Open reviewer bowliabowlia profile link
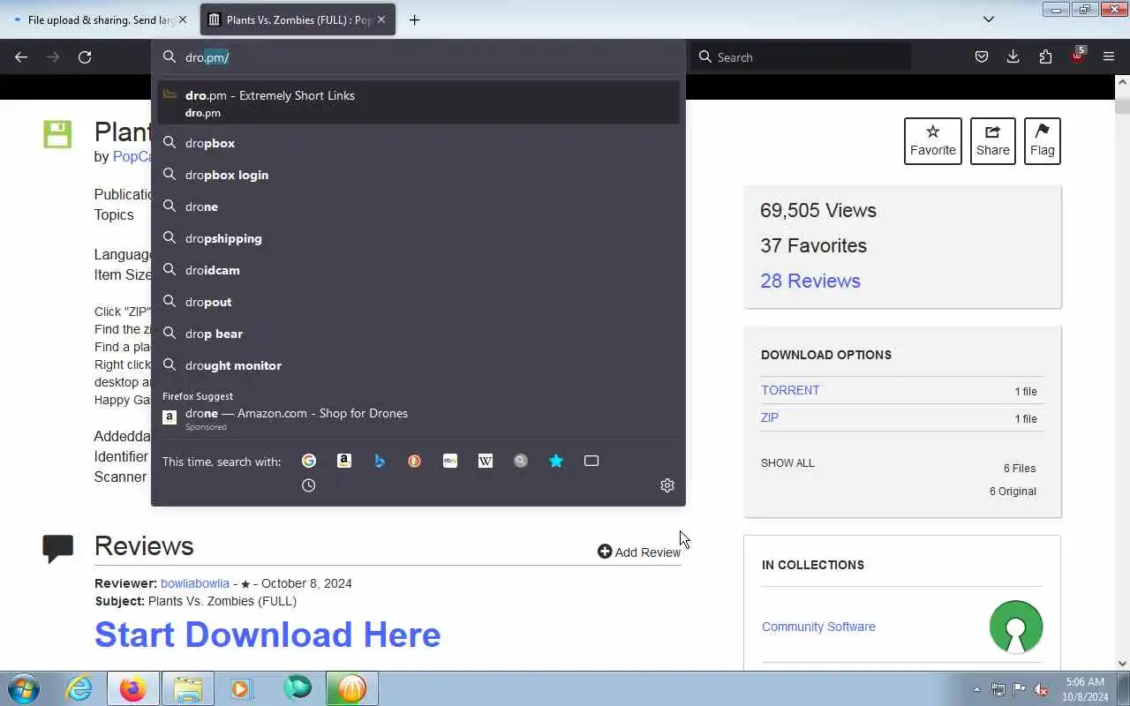1130x706 pixels. point(195,583)
